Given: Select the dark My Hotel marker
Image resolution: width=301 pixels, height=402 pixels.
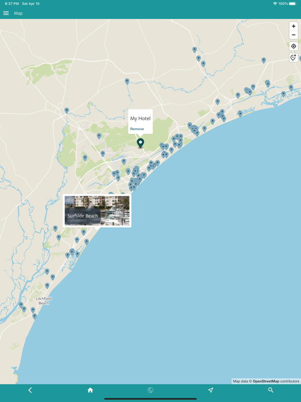Looking at the screenshot, I should coord(140,143).
